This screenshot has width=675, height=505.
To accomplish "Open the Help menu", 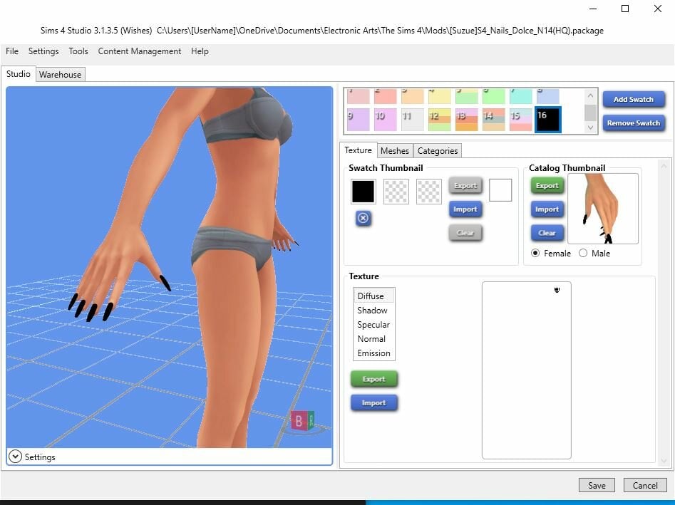I will (200, 51).
